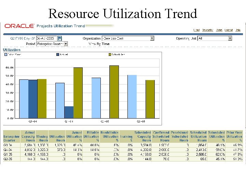Click the Provisional Scheduled Hours column header
Screen dimensions: 246x184
pos(179,136)
